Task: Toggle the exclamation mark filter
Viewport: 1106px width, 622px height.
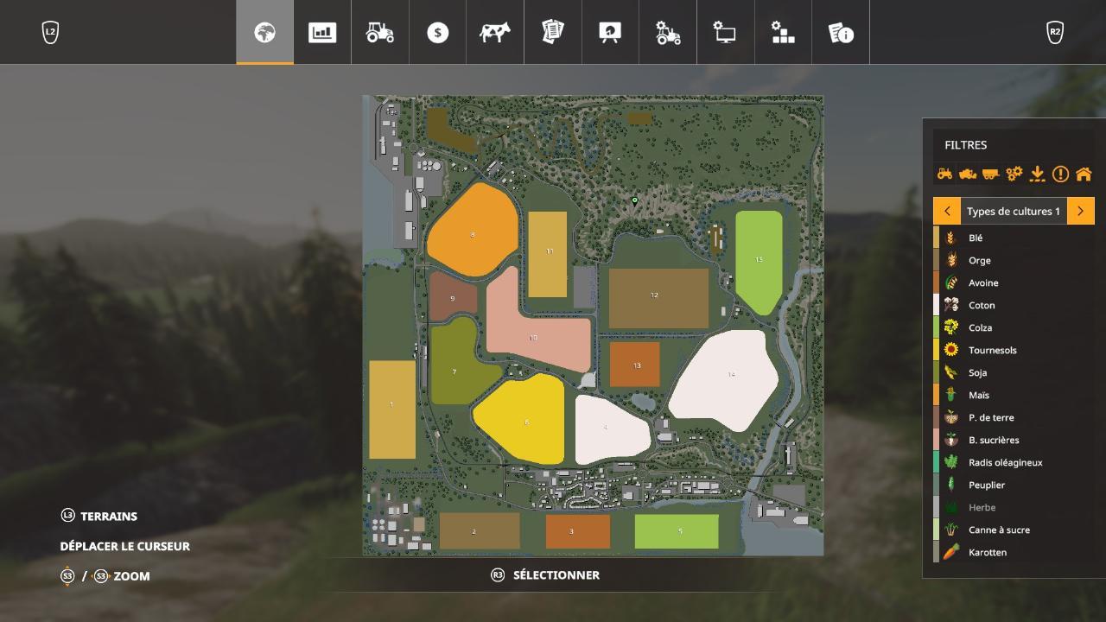Action: pos(1060,174)
